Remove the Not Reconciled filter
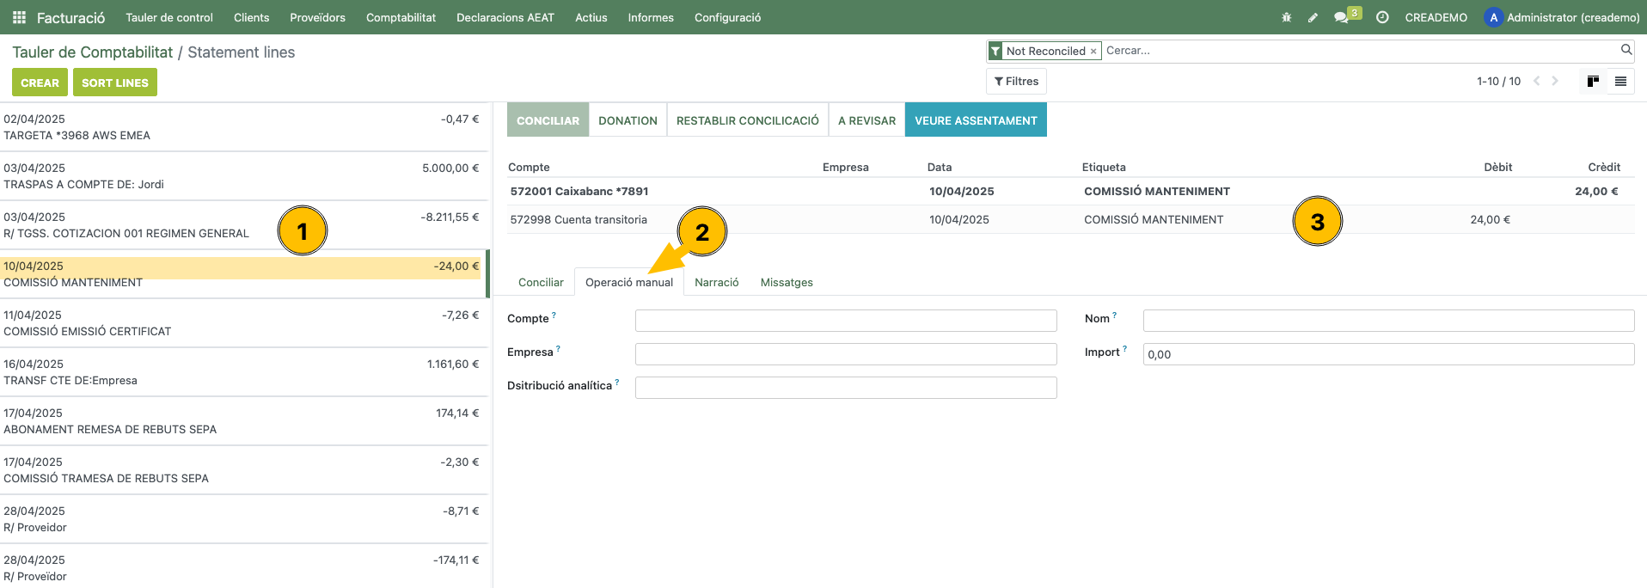The image size is (1647, 588). point(1093,52)
